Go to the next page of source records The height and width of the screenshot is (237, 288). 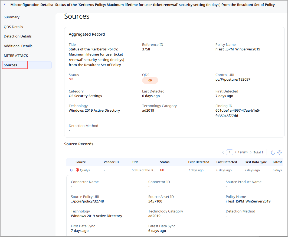(251, 152)
